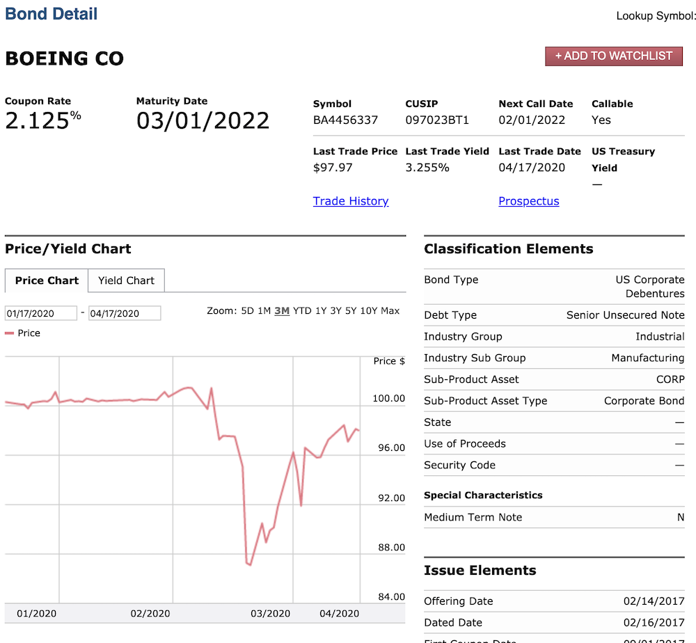The height and width of the screenshot is (643, 696).
Task: Set chart zoom to YTD
Action: point(302,310)
